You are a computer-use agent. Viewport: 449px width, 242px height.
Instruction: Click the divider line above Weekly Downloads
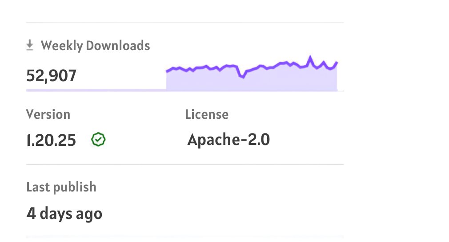[x=185, y=22]
